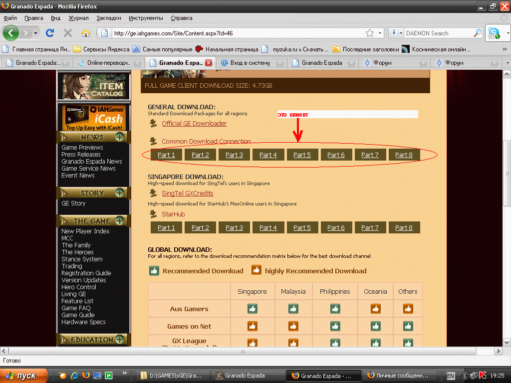The image size is (511, 383).
Task: Open the Skype toolbar icon
Action: click(494, 33)
